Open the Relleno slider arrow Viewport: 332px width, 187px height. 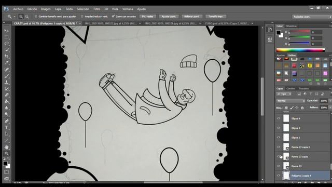(x=330, y=108)
